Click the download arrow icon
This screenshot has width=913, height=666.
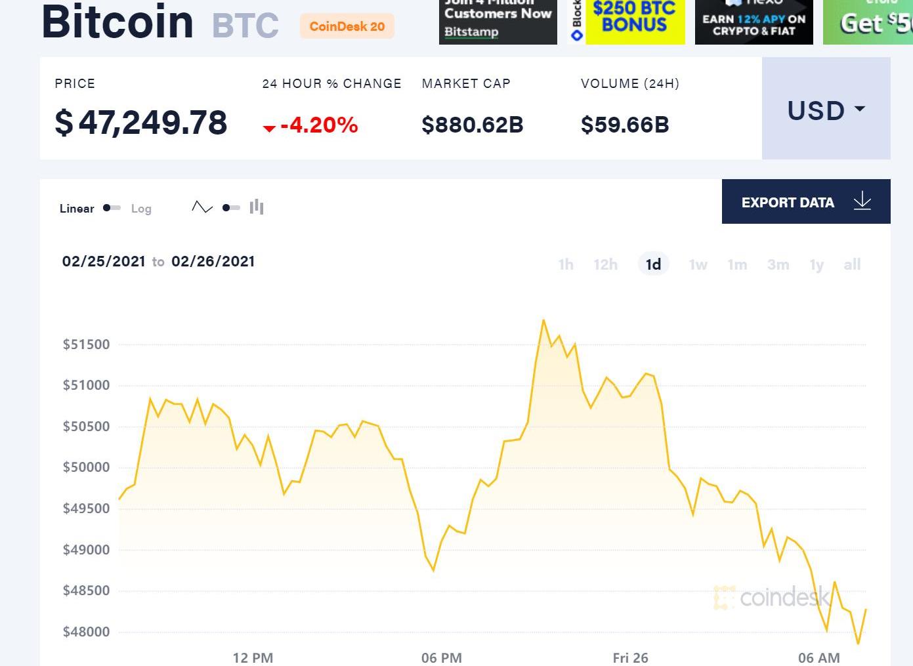pos(862,201)
